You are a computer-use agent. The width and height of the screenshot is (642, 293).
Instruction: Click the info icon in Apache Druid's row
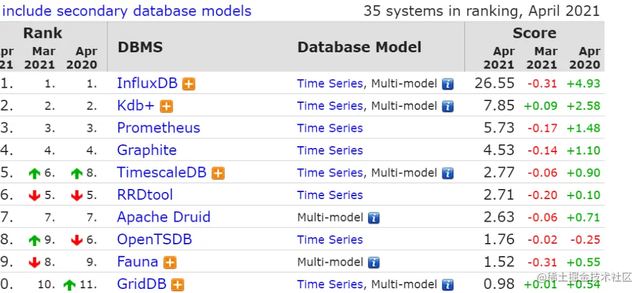373,218
